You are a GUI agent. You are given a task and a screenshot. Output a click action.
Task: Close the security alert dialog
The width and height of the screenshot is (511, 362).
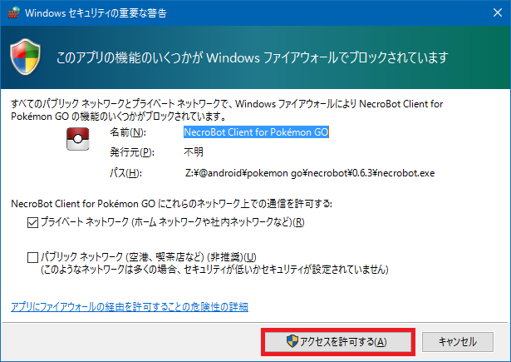tap(498, 12)
